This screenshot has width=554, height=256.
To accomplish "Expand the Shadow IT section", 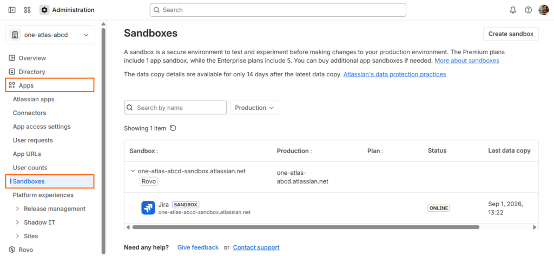I will tap(17, 222).
